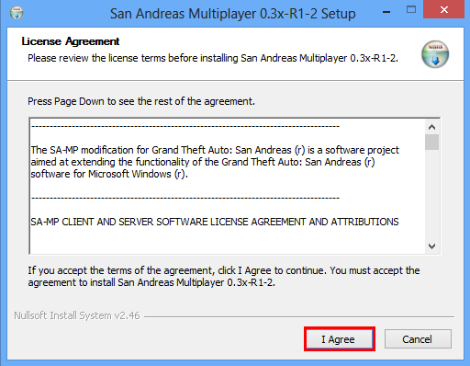Click the 'Nullsoft Install System v2.46' label

click(x=77, y=315)
